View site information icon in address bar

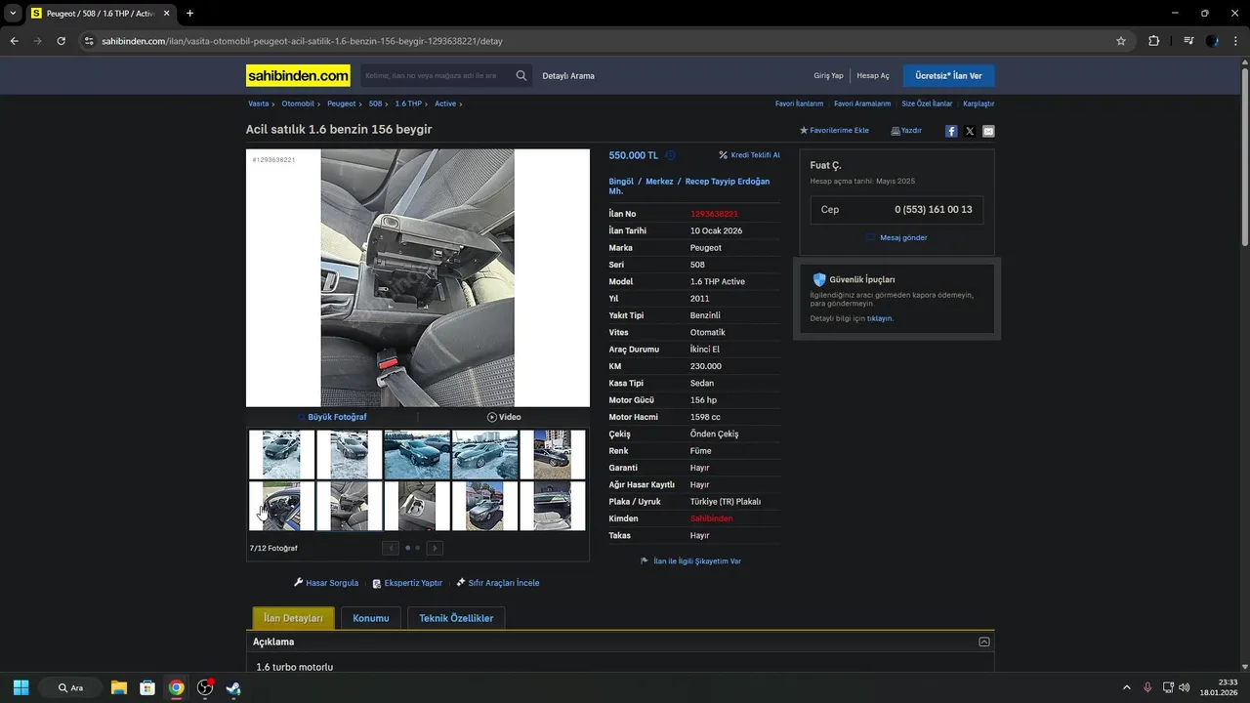[89, 41]
